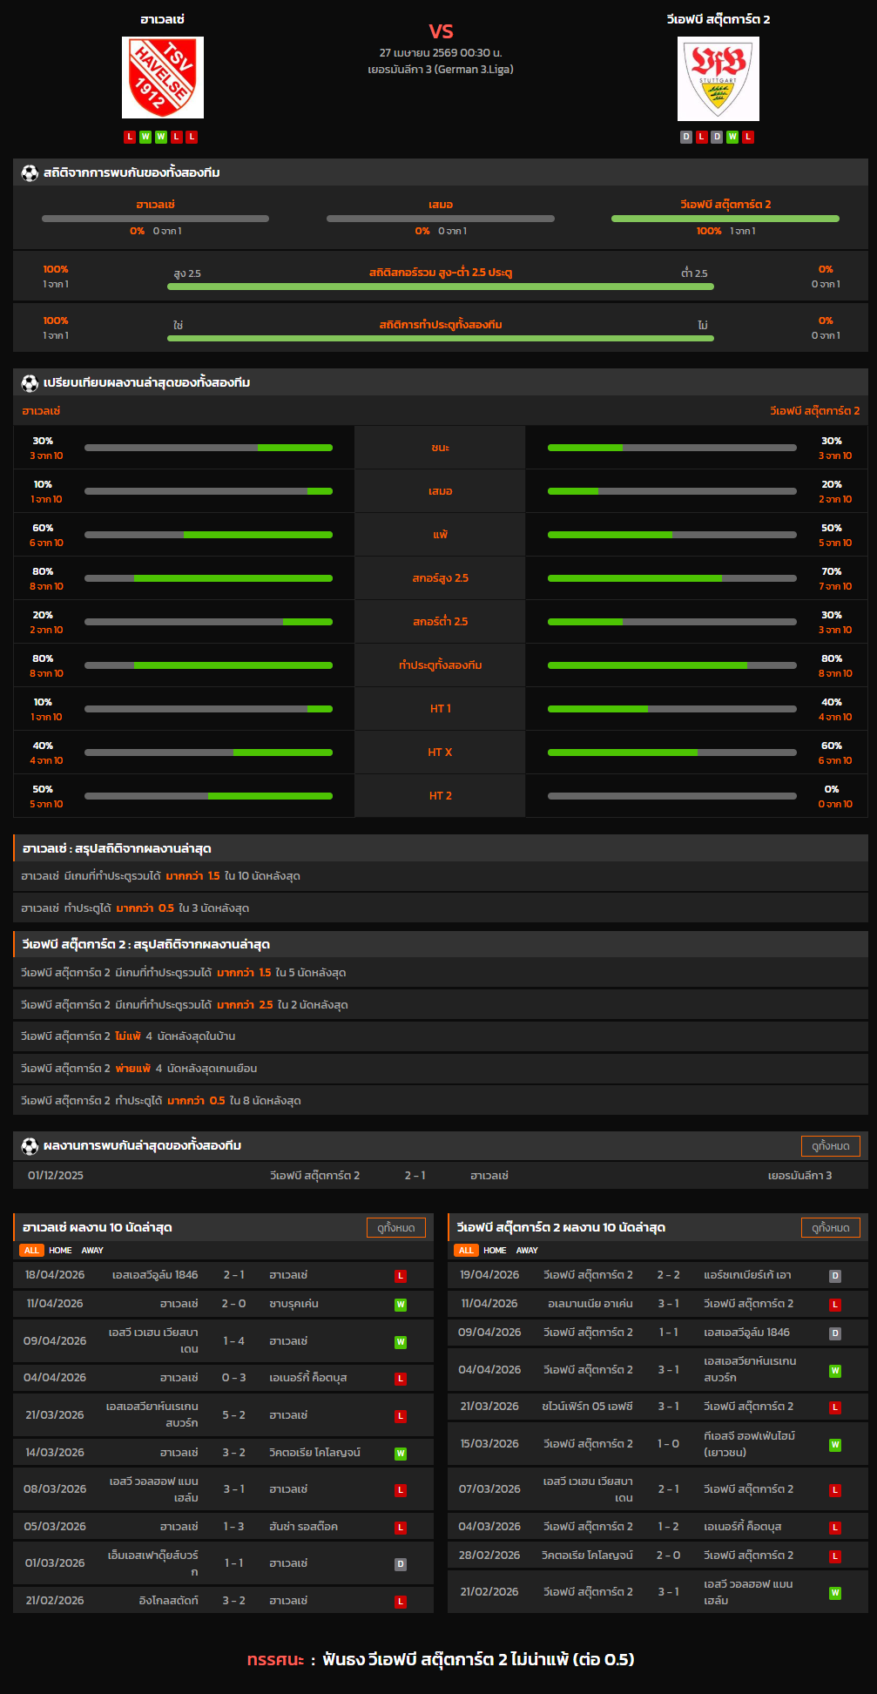Click the TSV Havelse team logo

163,78
